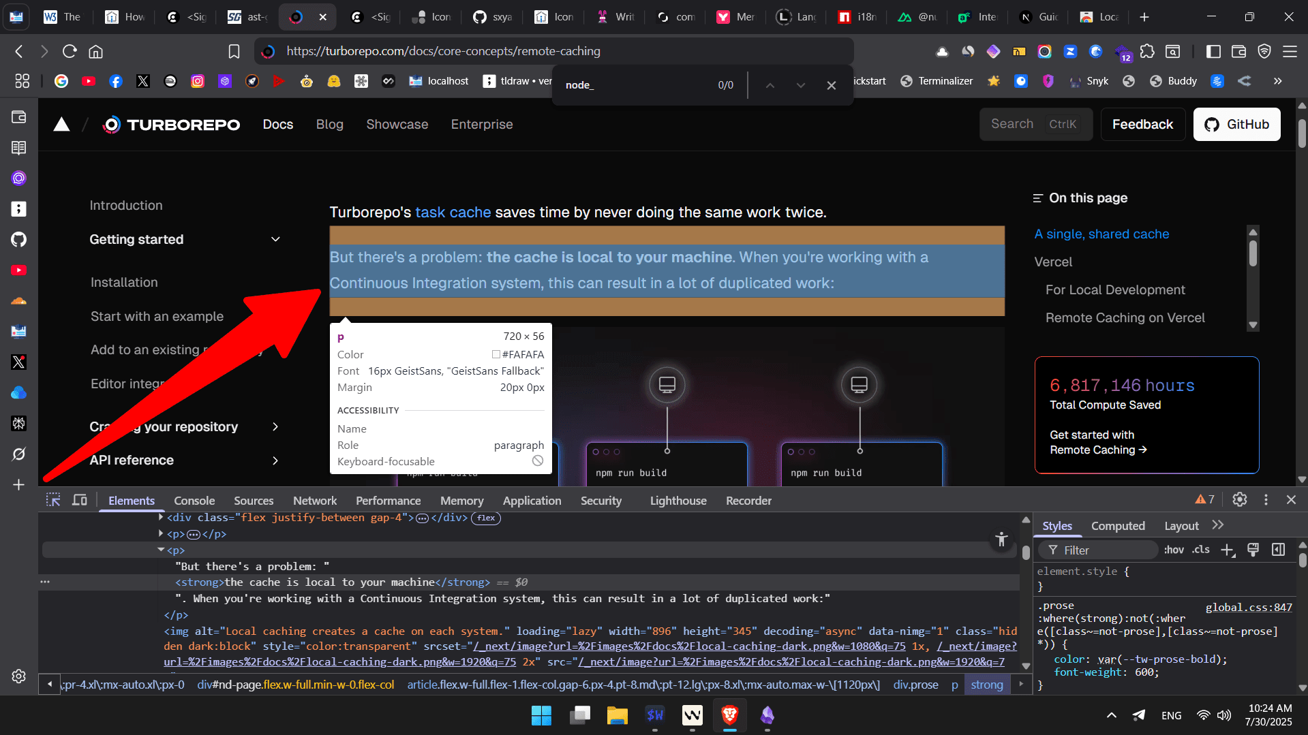Open the YouTube icon in the left sidebar

pyautogui.click(x=18, y=270)
